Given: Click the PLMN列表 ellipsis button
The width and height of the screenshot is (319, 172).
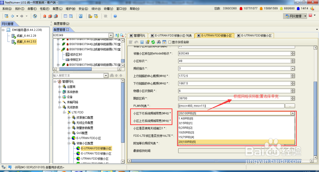Looking at the screenshot, I should click(290, 106).
